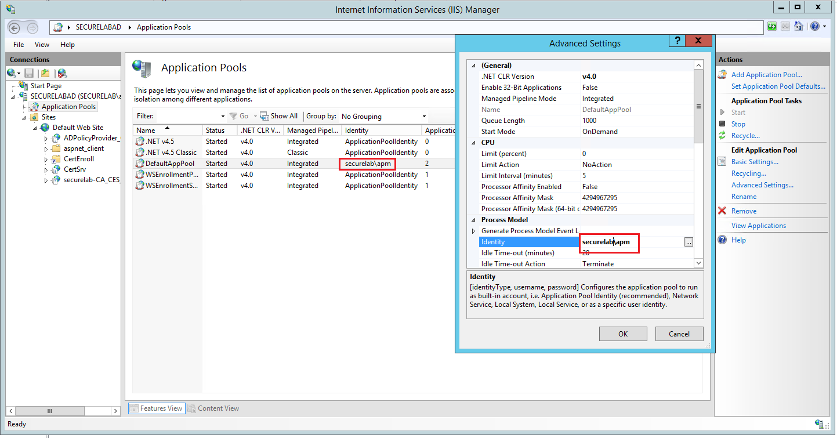The image size is (837, 438).
Task: Save connections using the disk icon
Action: point(29,73)
